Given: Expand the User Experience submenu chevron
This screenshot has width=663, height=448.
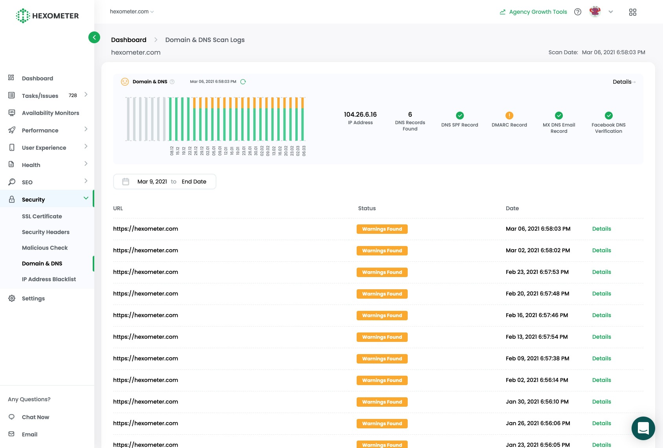Looking at the screenshot, I should (86, 146).
